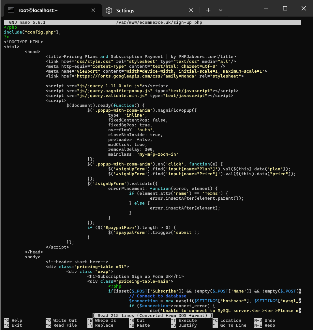The height and width of the screenshot is (330, 313).
Task: Click the <div class="wrap"> line
Action: click(x=90, y=271)
